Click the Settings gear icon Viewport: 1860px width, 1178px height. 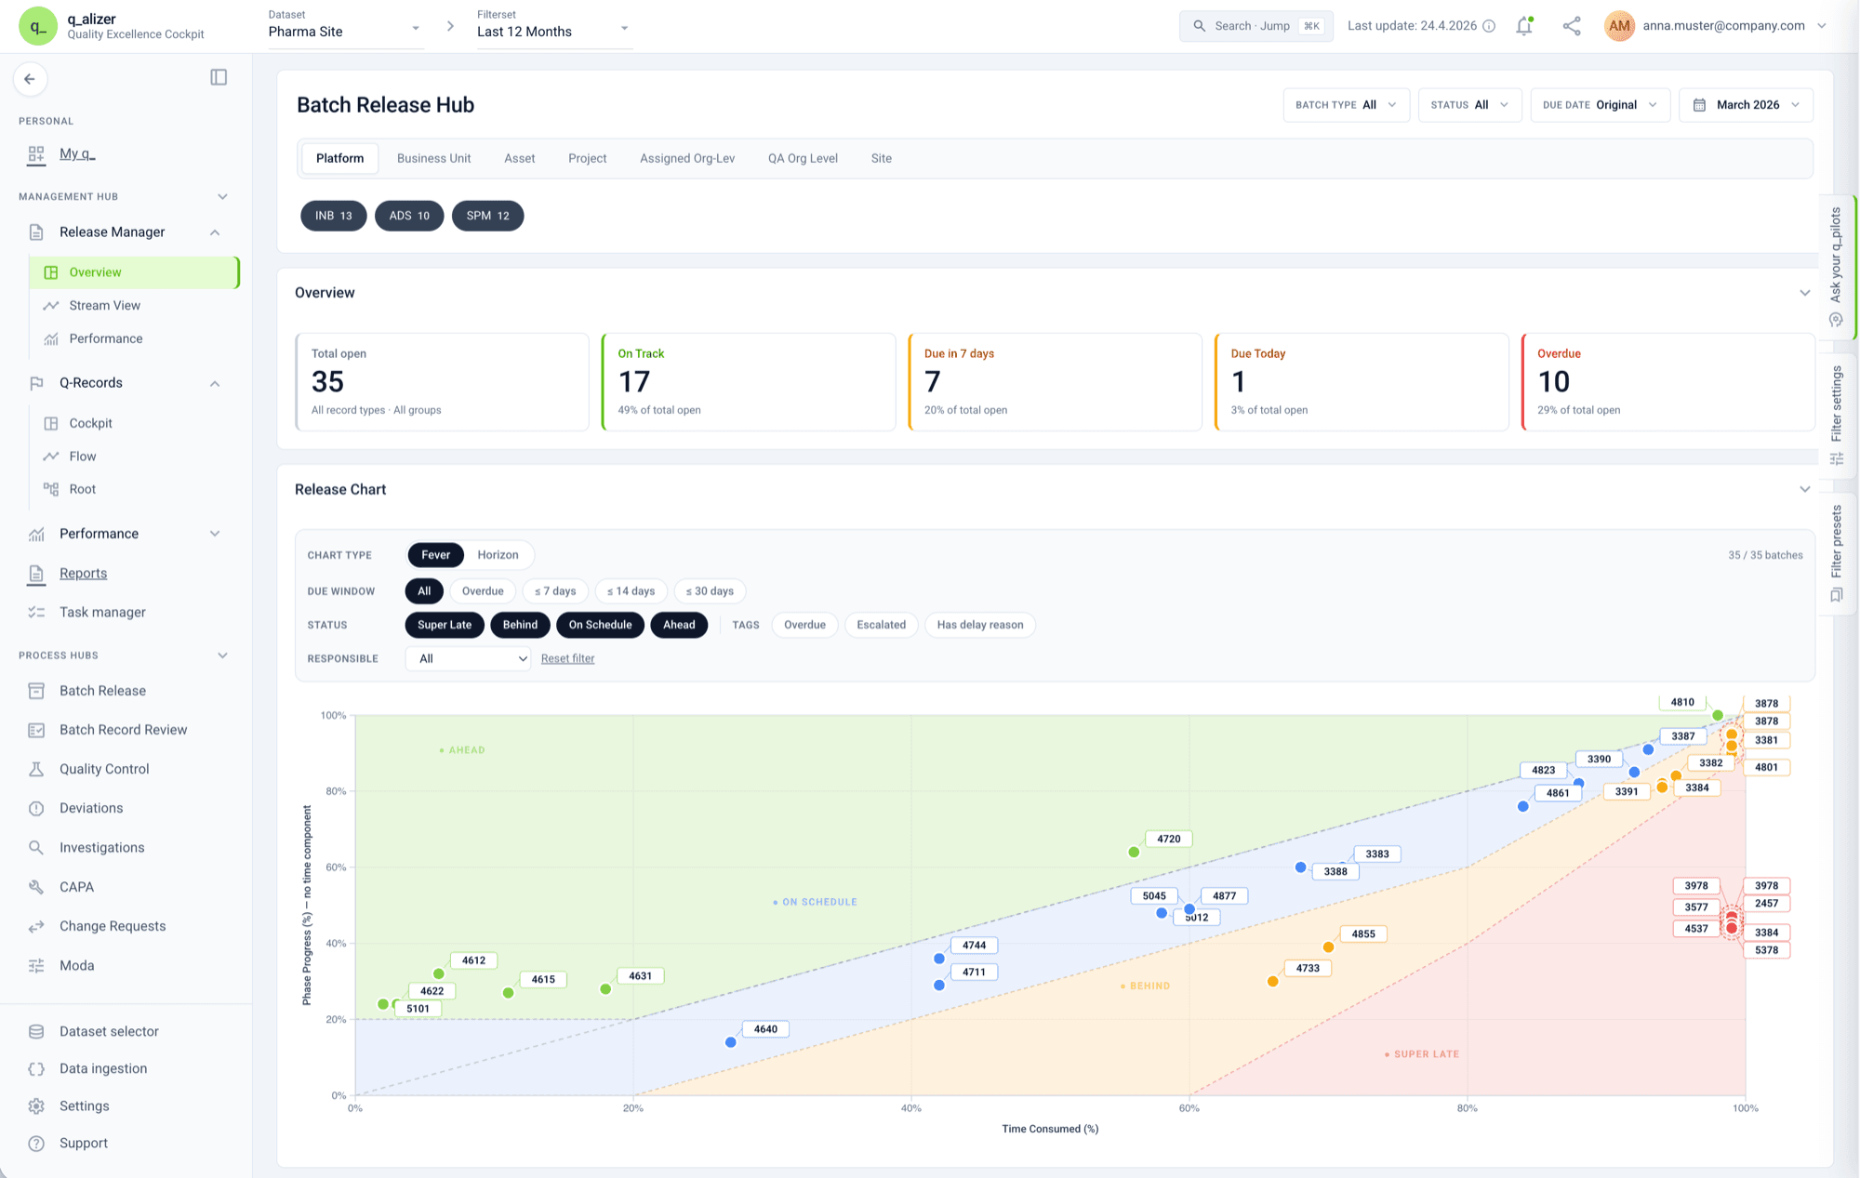coord(36,1106)
